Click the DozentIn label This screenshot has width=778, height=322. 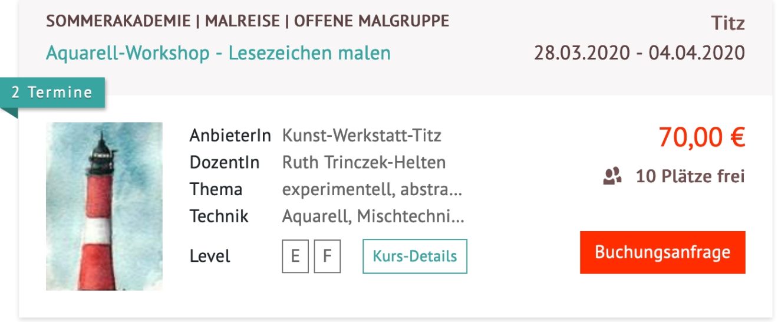tap(224, 162)
